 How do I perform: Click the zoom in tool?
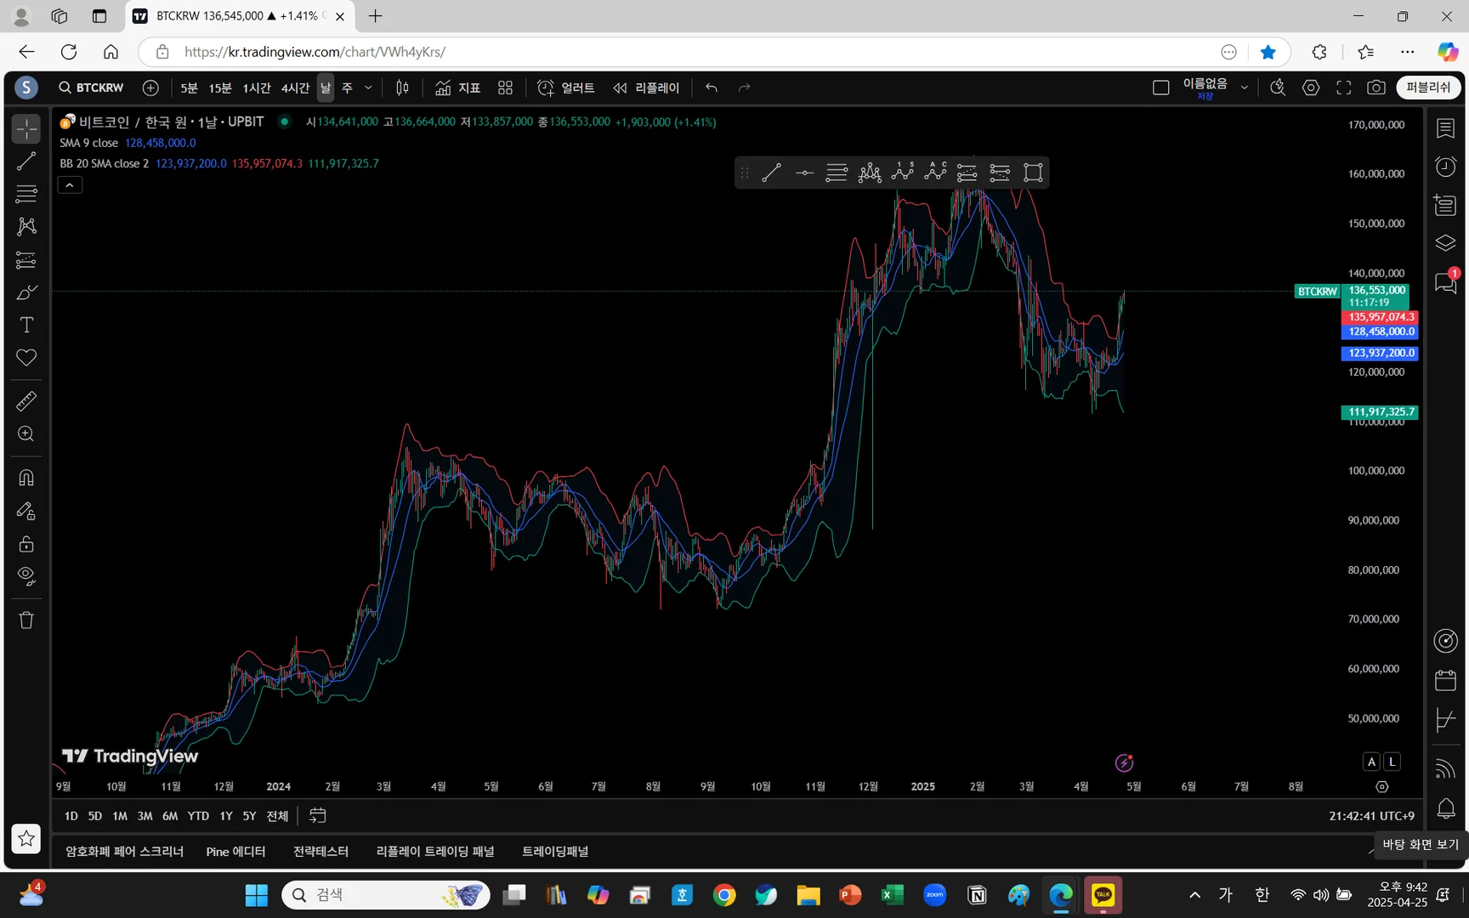point(26,433)
